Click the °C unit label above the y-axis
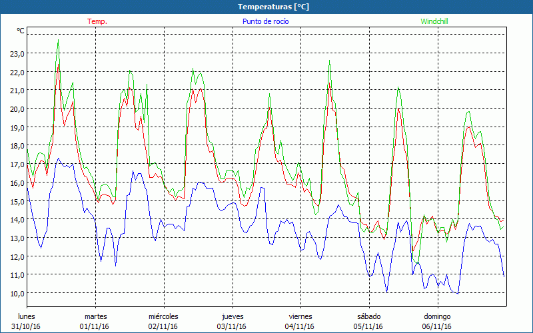The image size is (533, 333). [x=21, y=31]
